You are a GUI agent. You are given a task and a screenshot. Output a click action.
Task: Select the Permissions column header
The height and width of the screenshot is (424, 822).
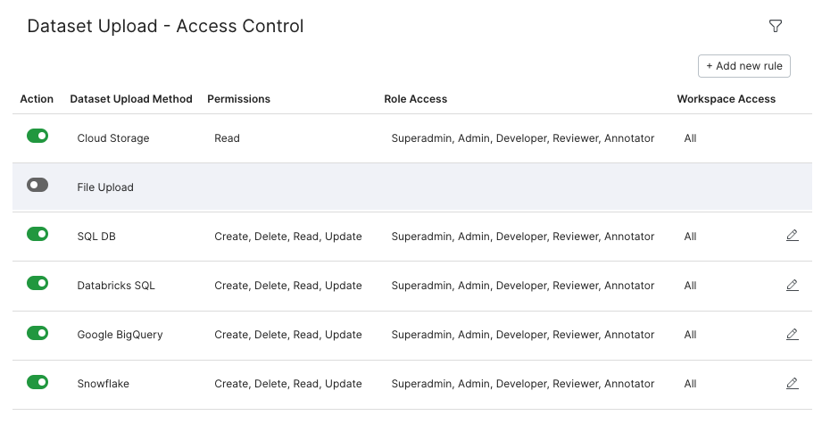pos(238,99)
